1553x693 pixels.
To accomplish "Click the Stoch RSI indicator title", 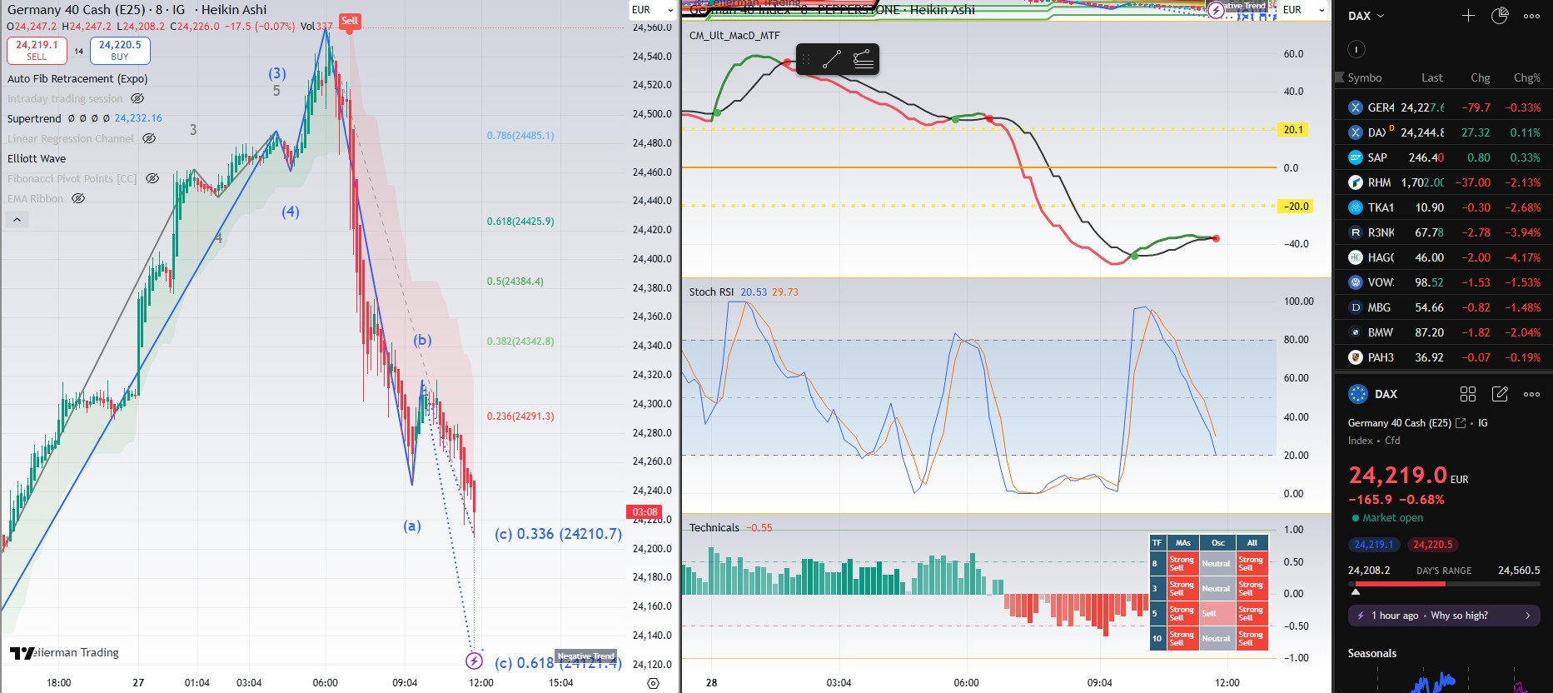I will (x=711, y=292).
